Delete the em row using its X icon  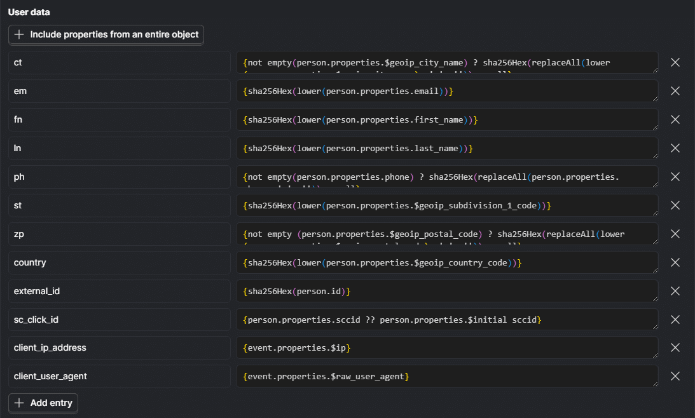pyautogui.click(x=675, y=91)
